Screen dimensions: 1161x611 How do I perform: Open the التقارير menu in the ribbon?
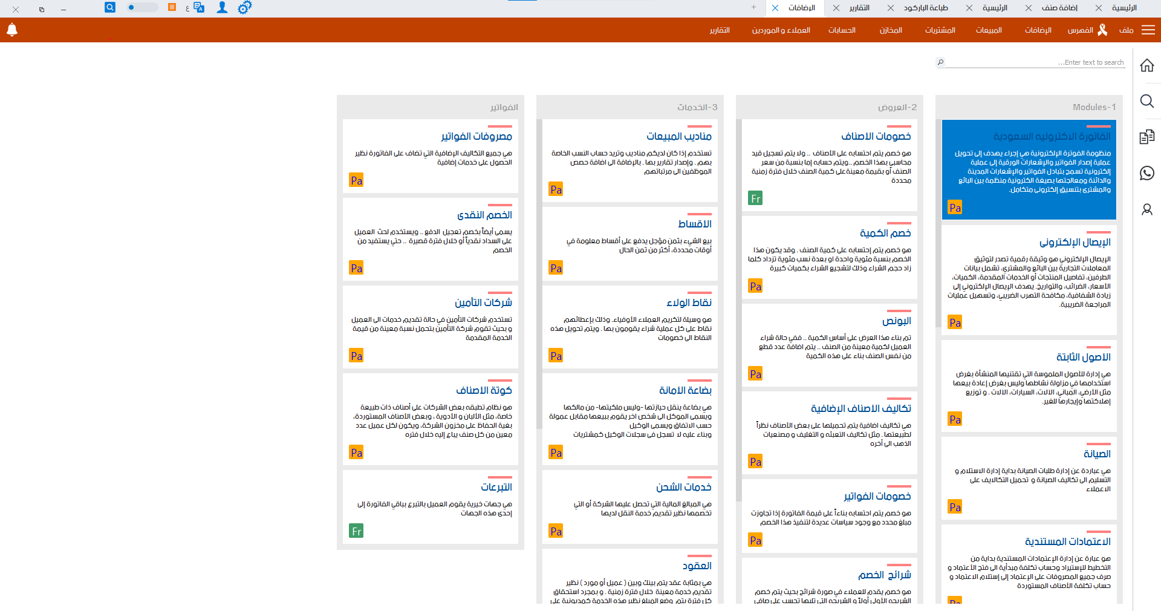(x=720, y=30)
